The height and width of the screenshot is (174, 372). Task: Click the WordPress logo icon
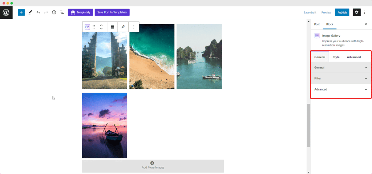tap(6, 12)
